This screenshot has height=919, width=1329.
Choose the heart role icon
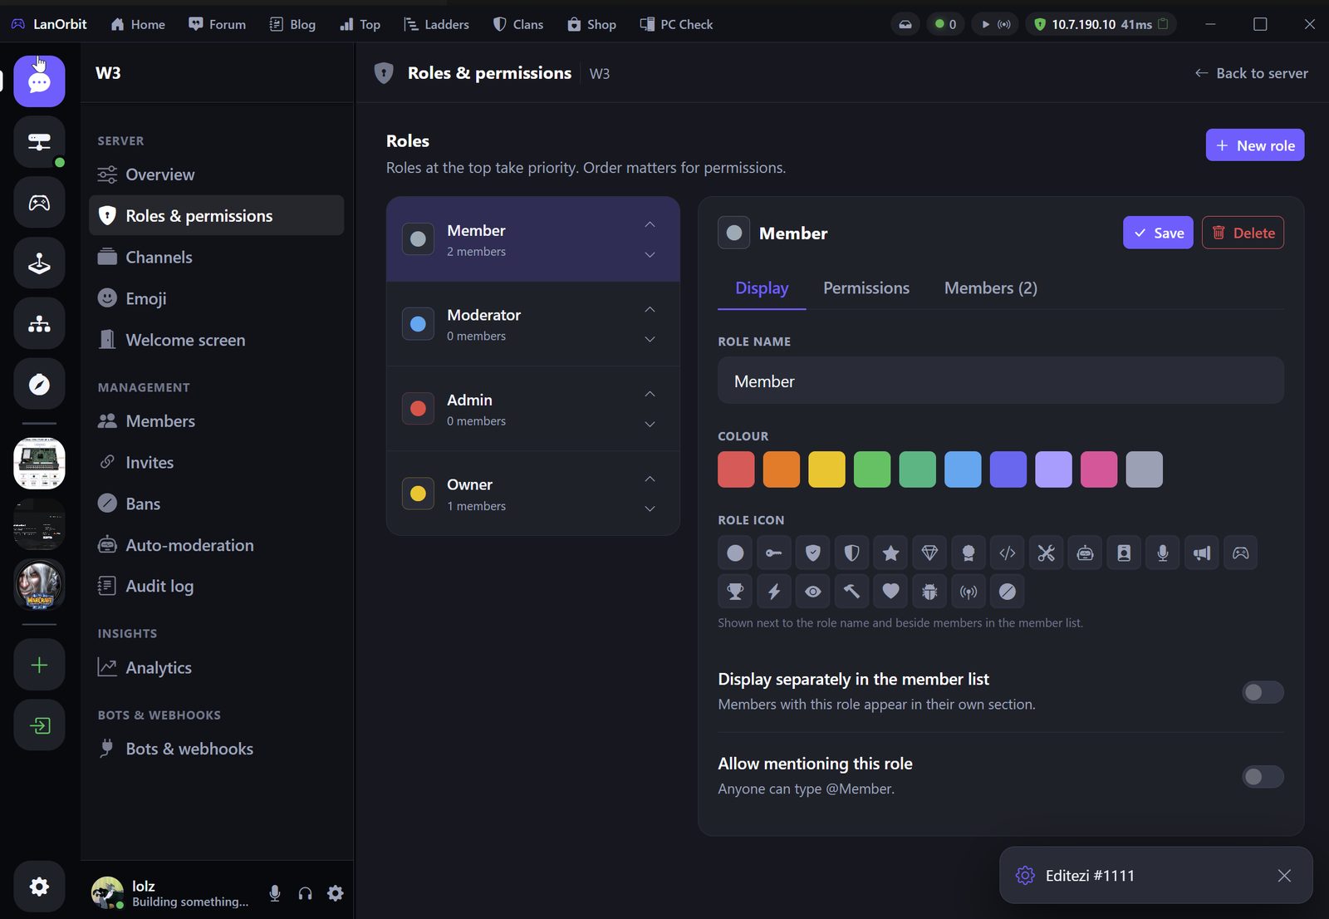pos(890,592)
